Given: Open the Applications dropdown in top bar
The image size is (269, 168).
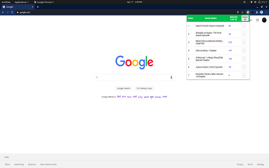Looking at the screenshot, I should [x=21, y=2].
